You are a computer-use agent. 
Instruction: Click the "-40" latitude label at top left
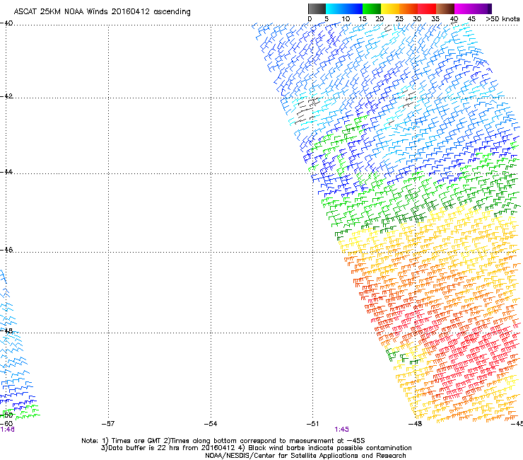coord(6,23)
